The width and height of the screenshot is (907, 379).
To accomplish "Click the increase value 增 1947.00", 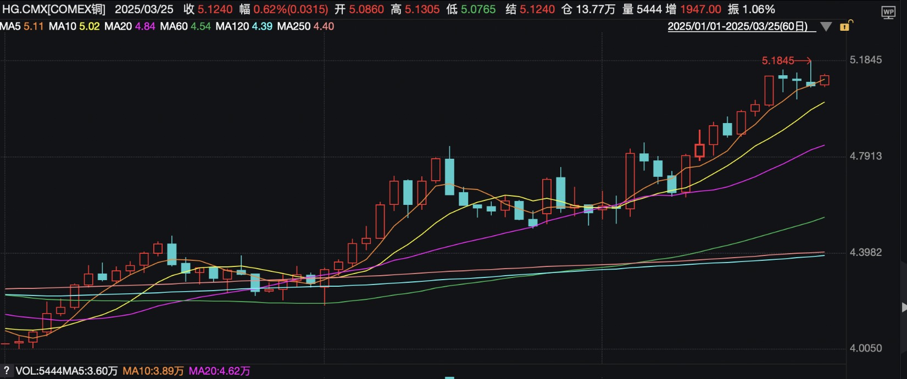I will pos(693,9).
